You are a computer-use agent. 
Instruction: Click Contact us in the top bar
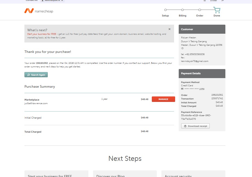[32, 1]
